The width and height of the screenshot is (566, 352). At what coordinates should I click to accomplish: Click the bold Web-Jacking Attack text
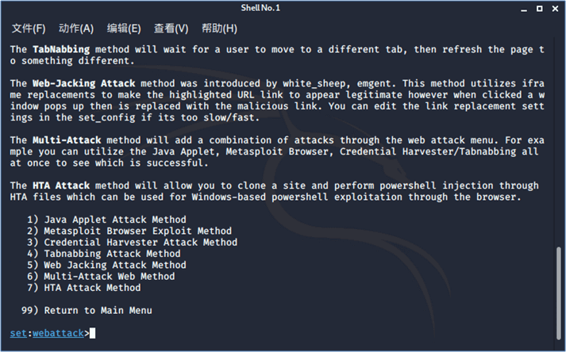[85, 83]
